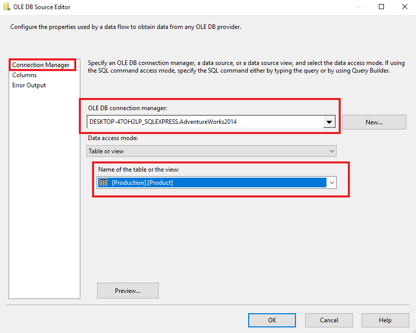Select the Connection Manager page

41,65
